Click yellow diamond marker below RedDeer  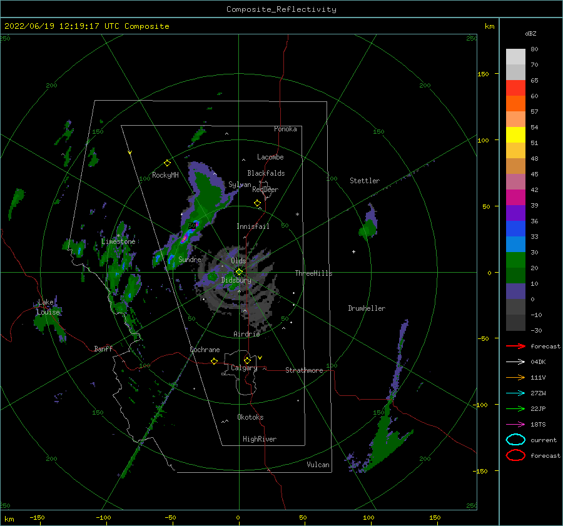[257, 203]
